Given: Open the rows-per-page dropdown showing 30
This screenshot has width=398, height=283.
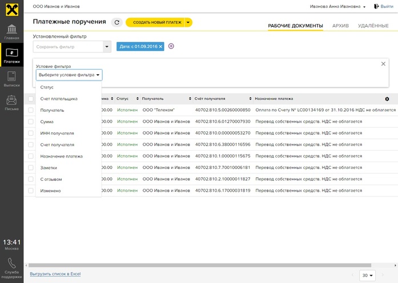Looking at the screenshot, I should pyautogui.click(x=367, y=276).
